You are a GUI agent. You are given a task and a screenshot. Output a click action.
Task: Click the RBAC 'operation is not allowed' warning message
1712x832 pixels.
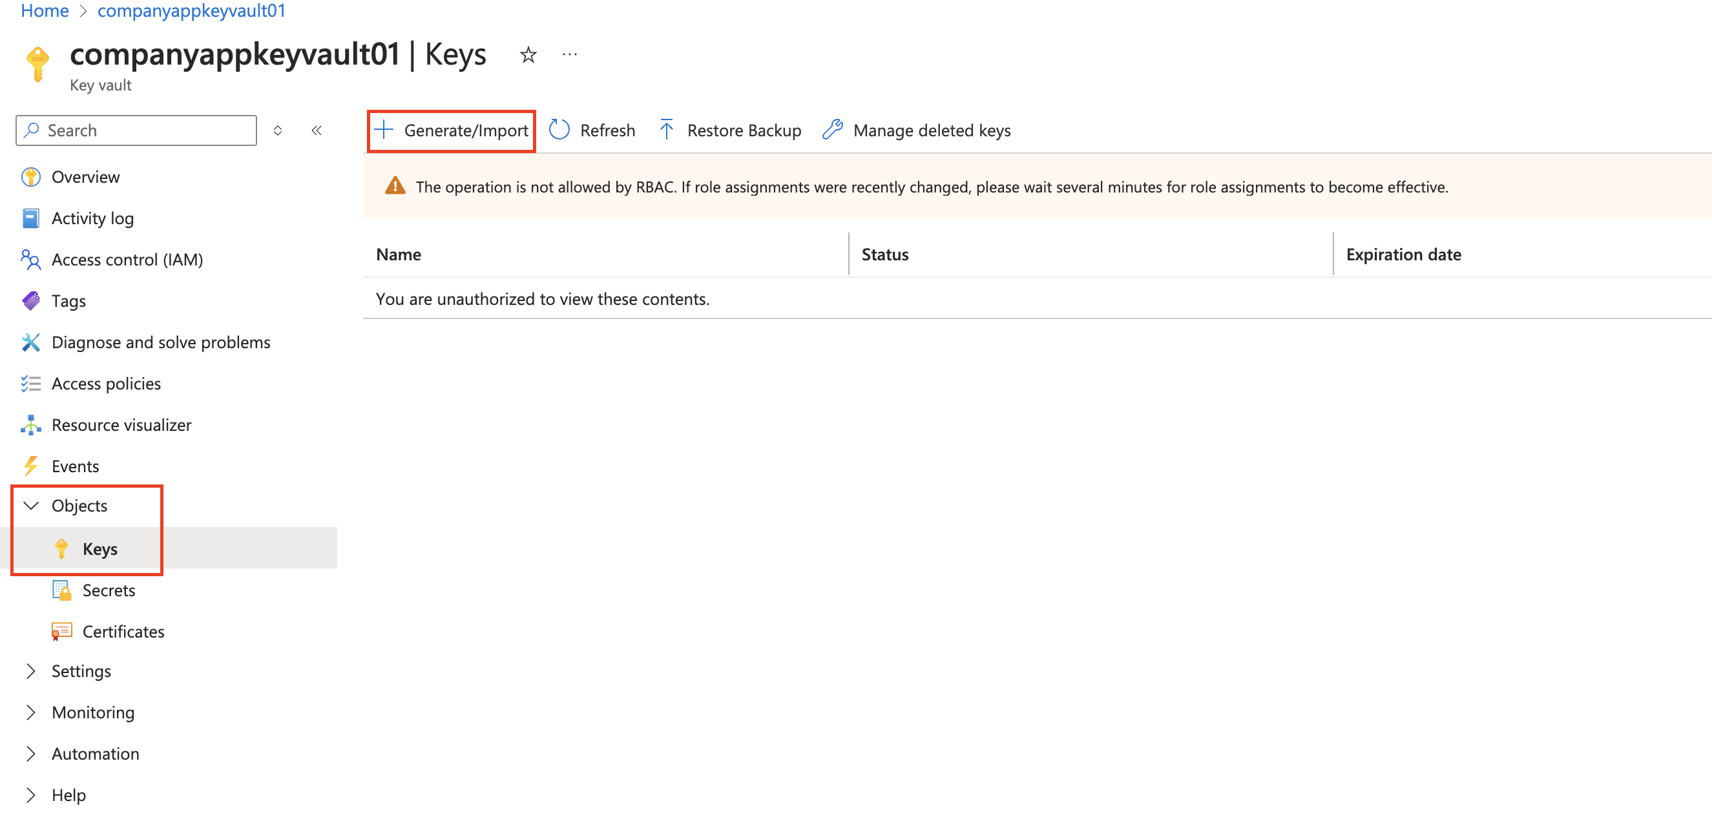pyautogui.click(x=932, y=187)
